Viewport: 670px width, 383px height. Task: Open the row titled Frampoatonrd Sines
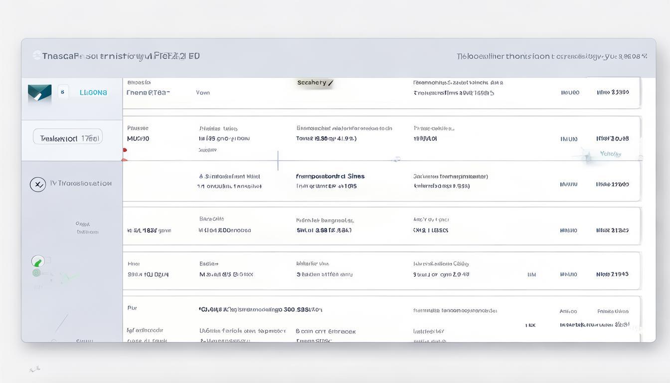(x=330, y=176)
